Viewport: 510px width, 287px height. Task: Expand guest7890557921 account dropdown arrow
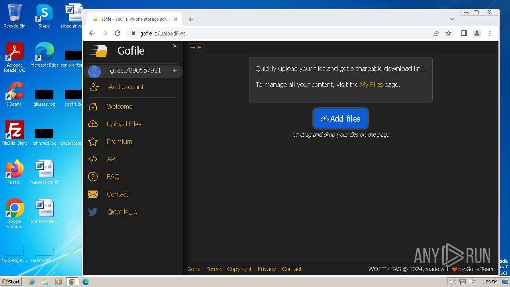pos(175,71)
